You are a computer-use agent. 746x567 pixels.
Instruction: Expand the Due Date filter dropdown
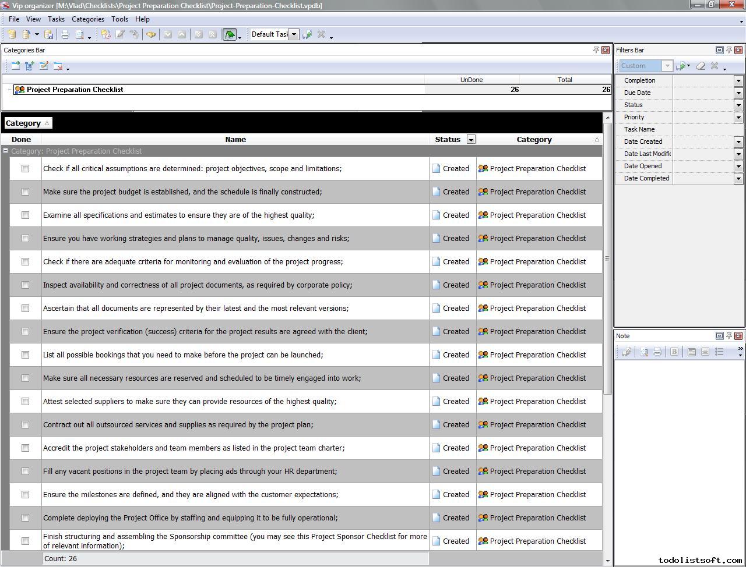tap(738, 93)
